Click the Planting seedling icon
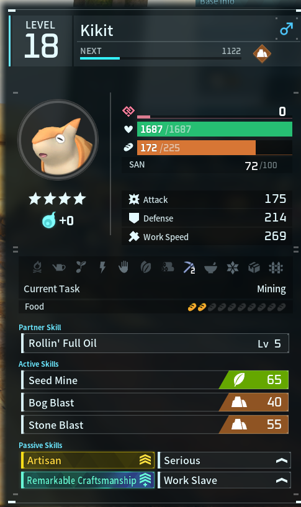 coord(81,267)
